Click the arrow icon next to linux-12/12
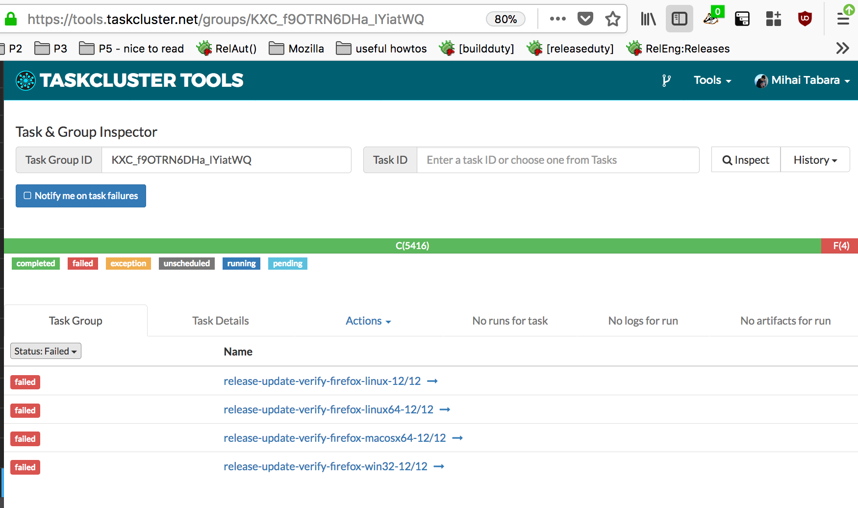Image resolution: width=858 pixels, height=508 pixels. (432, 381)
